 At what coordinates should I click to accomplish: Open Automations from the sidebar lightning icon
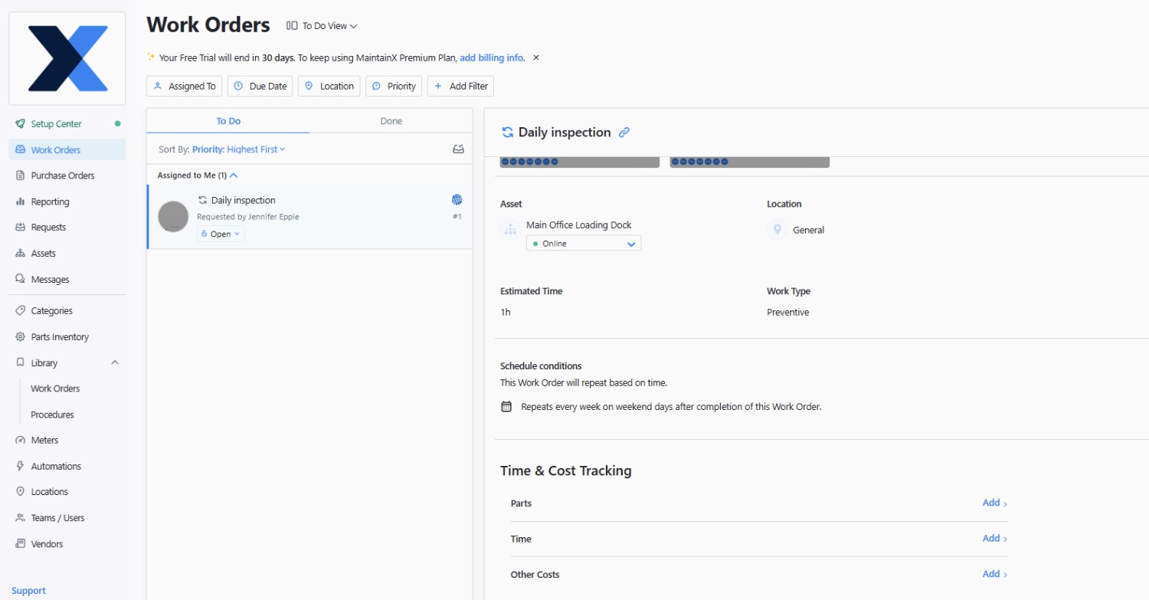point(57,465)
